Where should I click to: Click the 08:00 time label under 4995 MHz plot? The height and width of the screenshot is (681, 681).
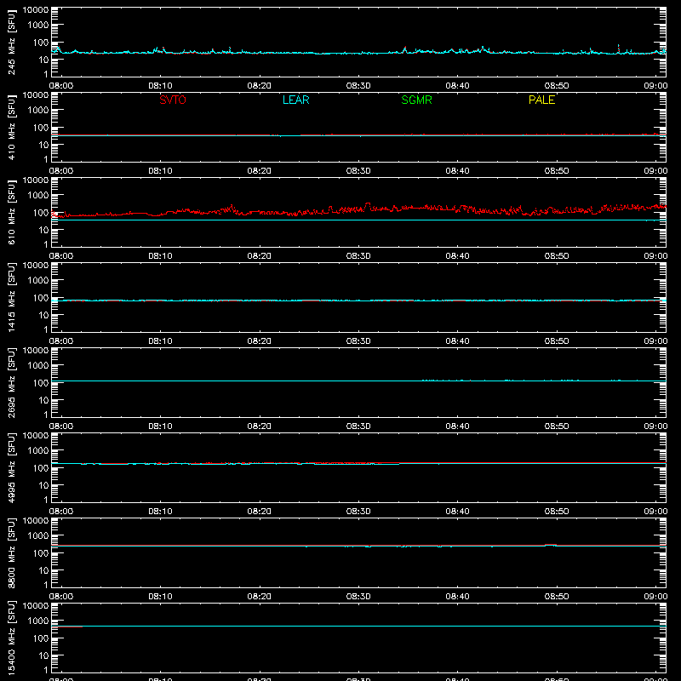click(x=61, y=512)
